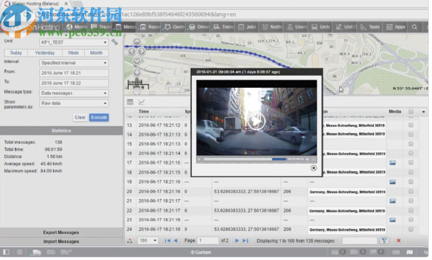Image resolution: width=432 pixels, height=260 pixels.
Task: Open media image for row 23
Action: (x=393, y=220)
